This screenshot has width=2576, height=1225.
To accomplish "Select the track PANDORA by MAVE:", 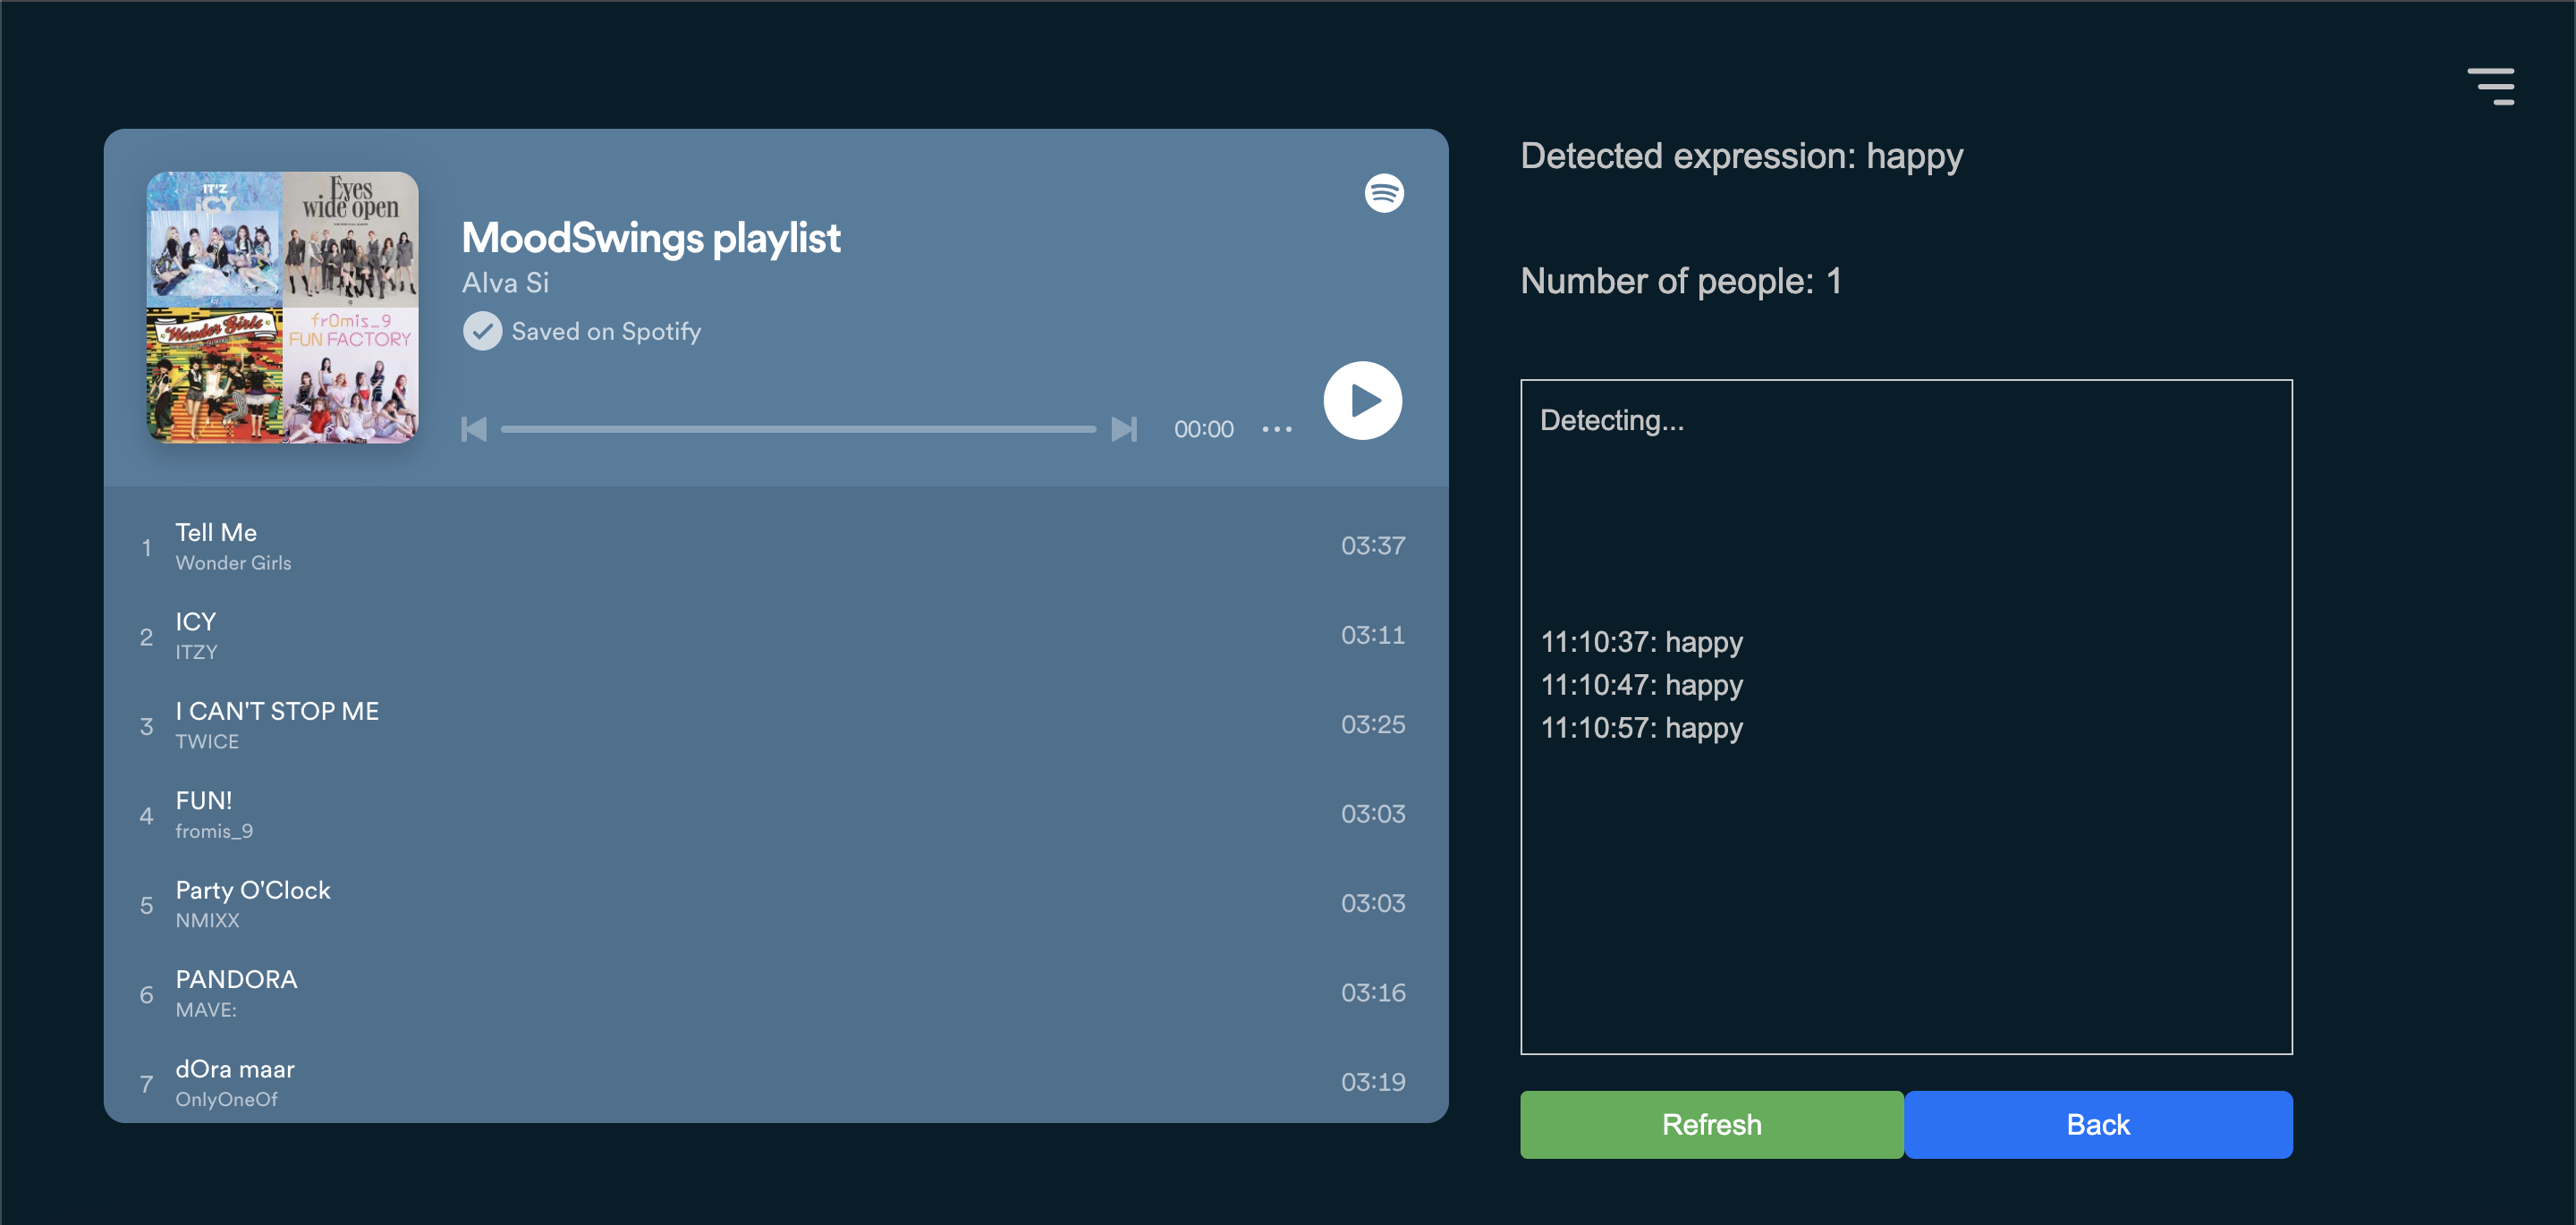I will 236,980.
